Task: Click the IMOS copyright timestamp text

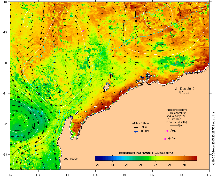Action: pyautogui.click(x=213, y=138)
